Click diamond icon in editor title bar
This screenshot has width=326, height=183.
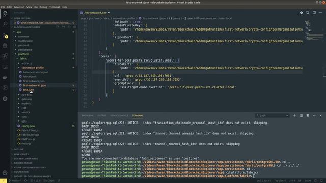tap(301, 13)
